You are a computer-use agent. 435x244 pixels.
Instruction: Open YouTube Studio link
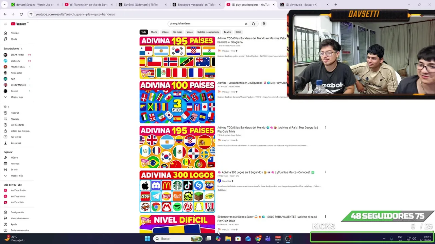tap(18, 190)
